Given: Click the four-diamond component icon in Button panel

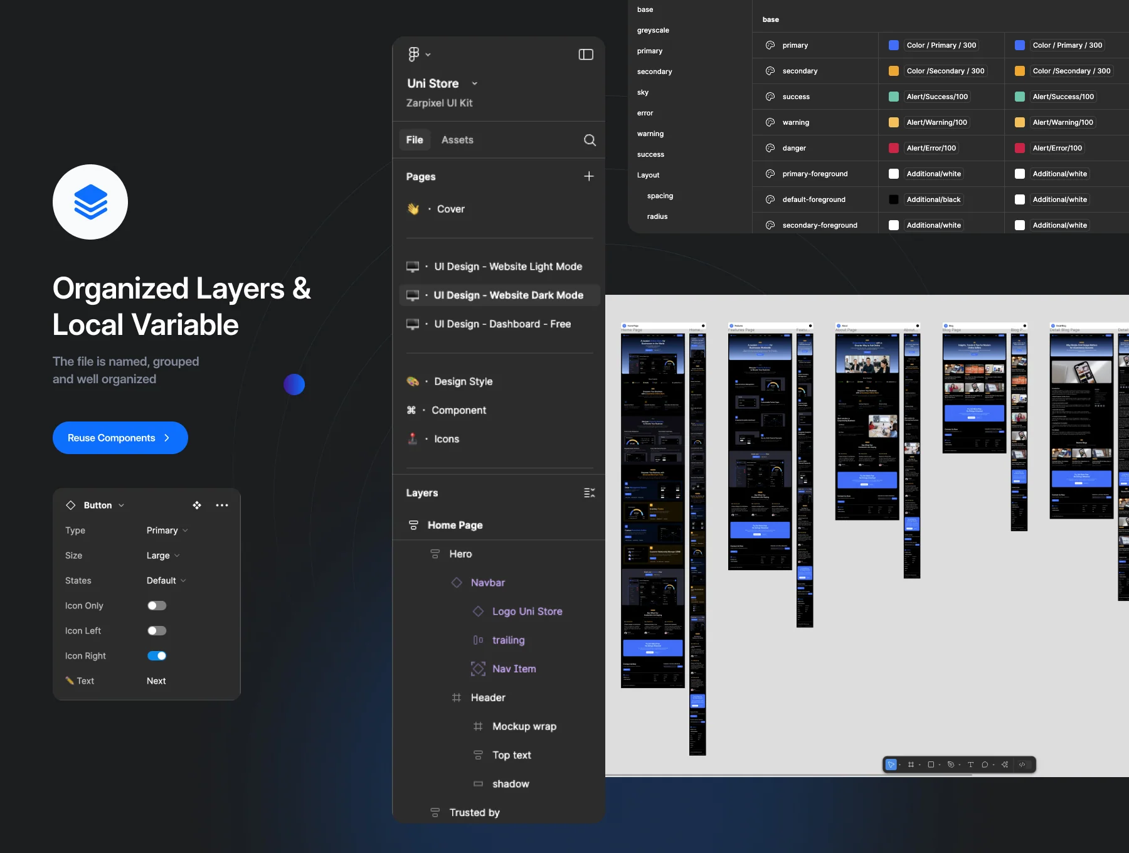Looking at the screenshot, I should [x=197, y=506].
